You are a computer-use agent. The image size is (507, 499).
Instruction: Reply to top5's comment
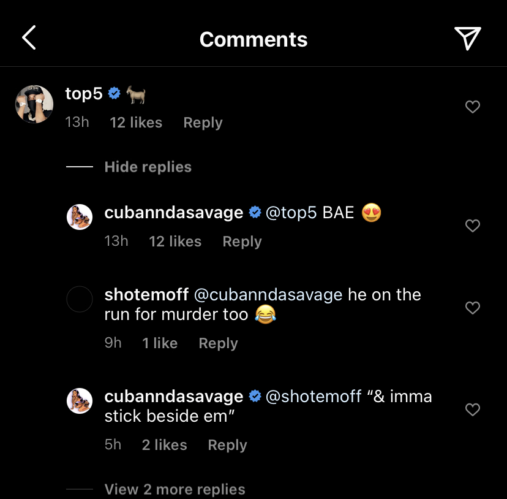pyautogui.click(x=203, y=123)
